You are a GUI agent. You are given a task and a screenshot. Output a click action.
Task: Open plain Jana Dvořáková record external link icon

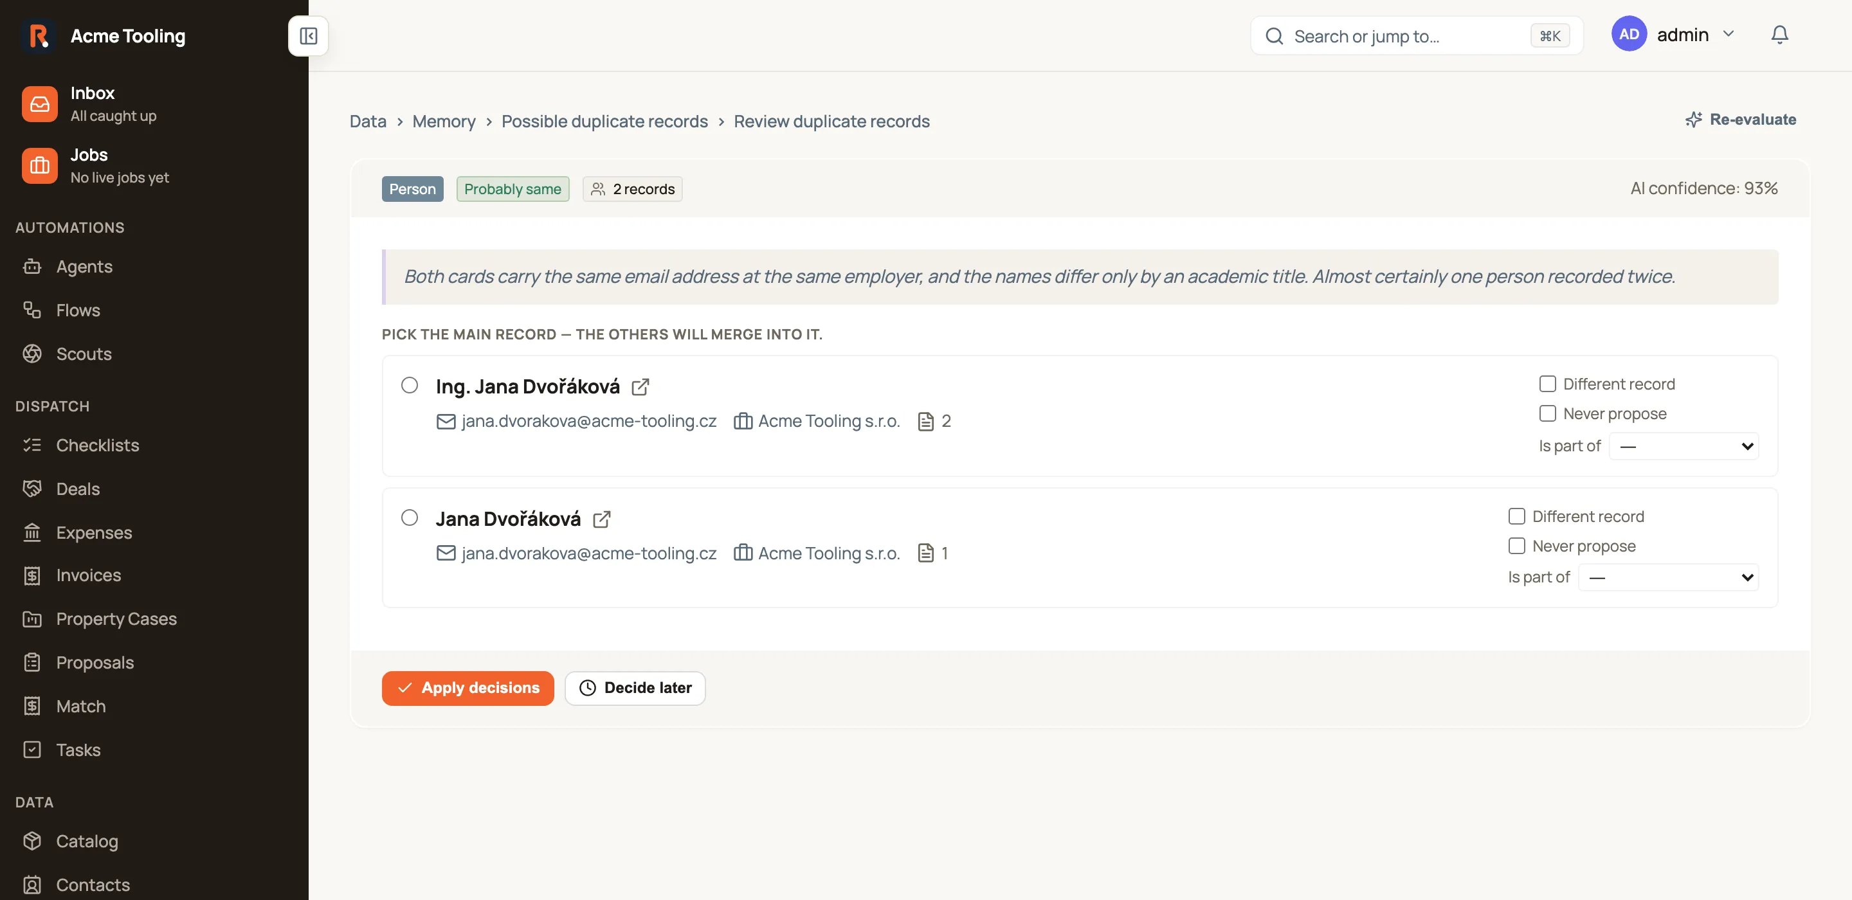pyautogui.click(x=602, y=519)
